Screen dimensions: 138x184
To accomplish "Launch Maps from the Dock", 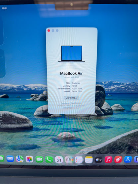I will coord(20,159).
